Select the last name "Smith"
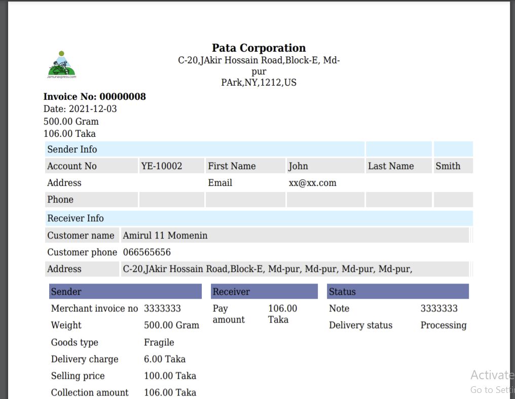515x399 pixels. coord(448,166)
